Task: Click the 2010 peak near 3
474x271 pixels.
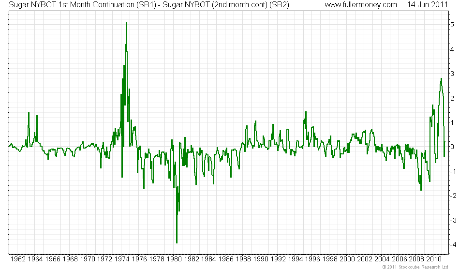Action: pos(441,78)
